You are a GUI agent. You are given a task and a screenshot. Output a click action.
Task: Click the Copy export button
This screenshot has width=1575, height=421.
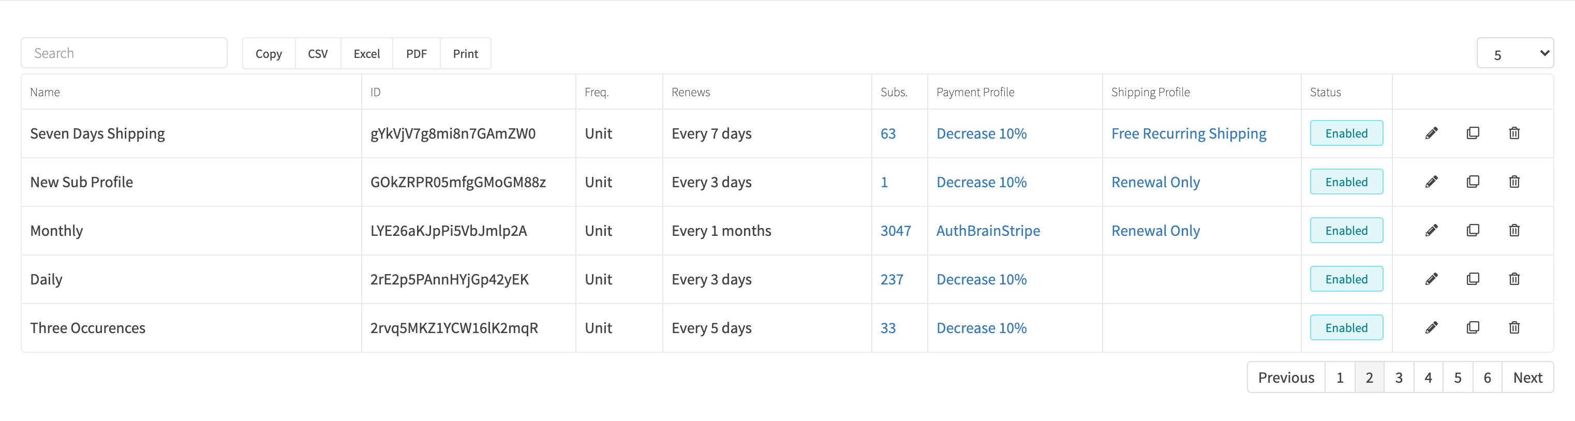(269, 54)
